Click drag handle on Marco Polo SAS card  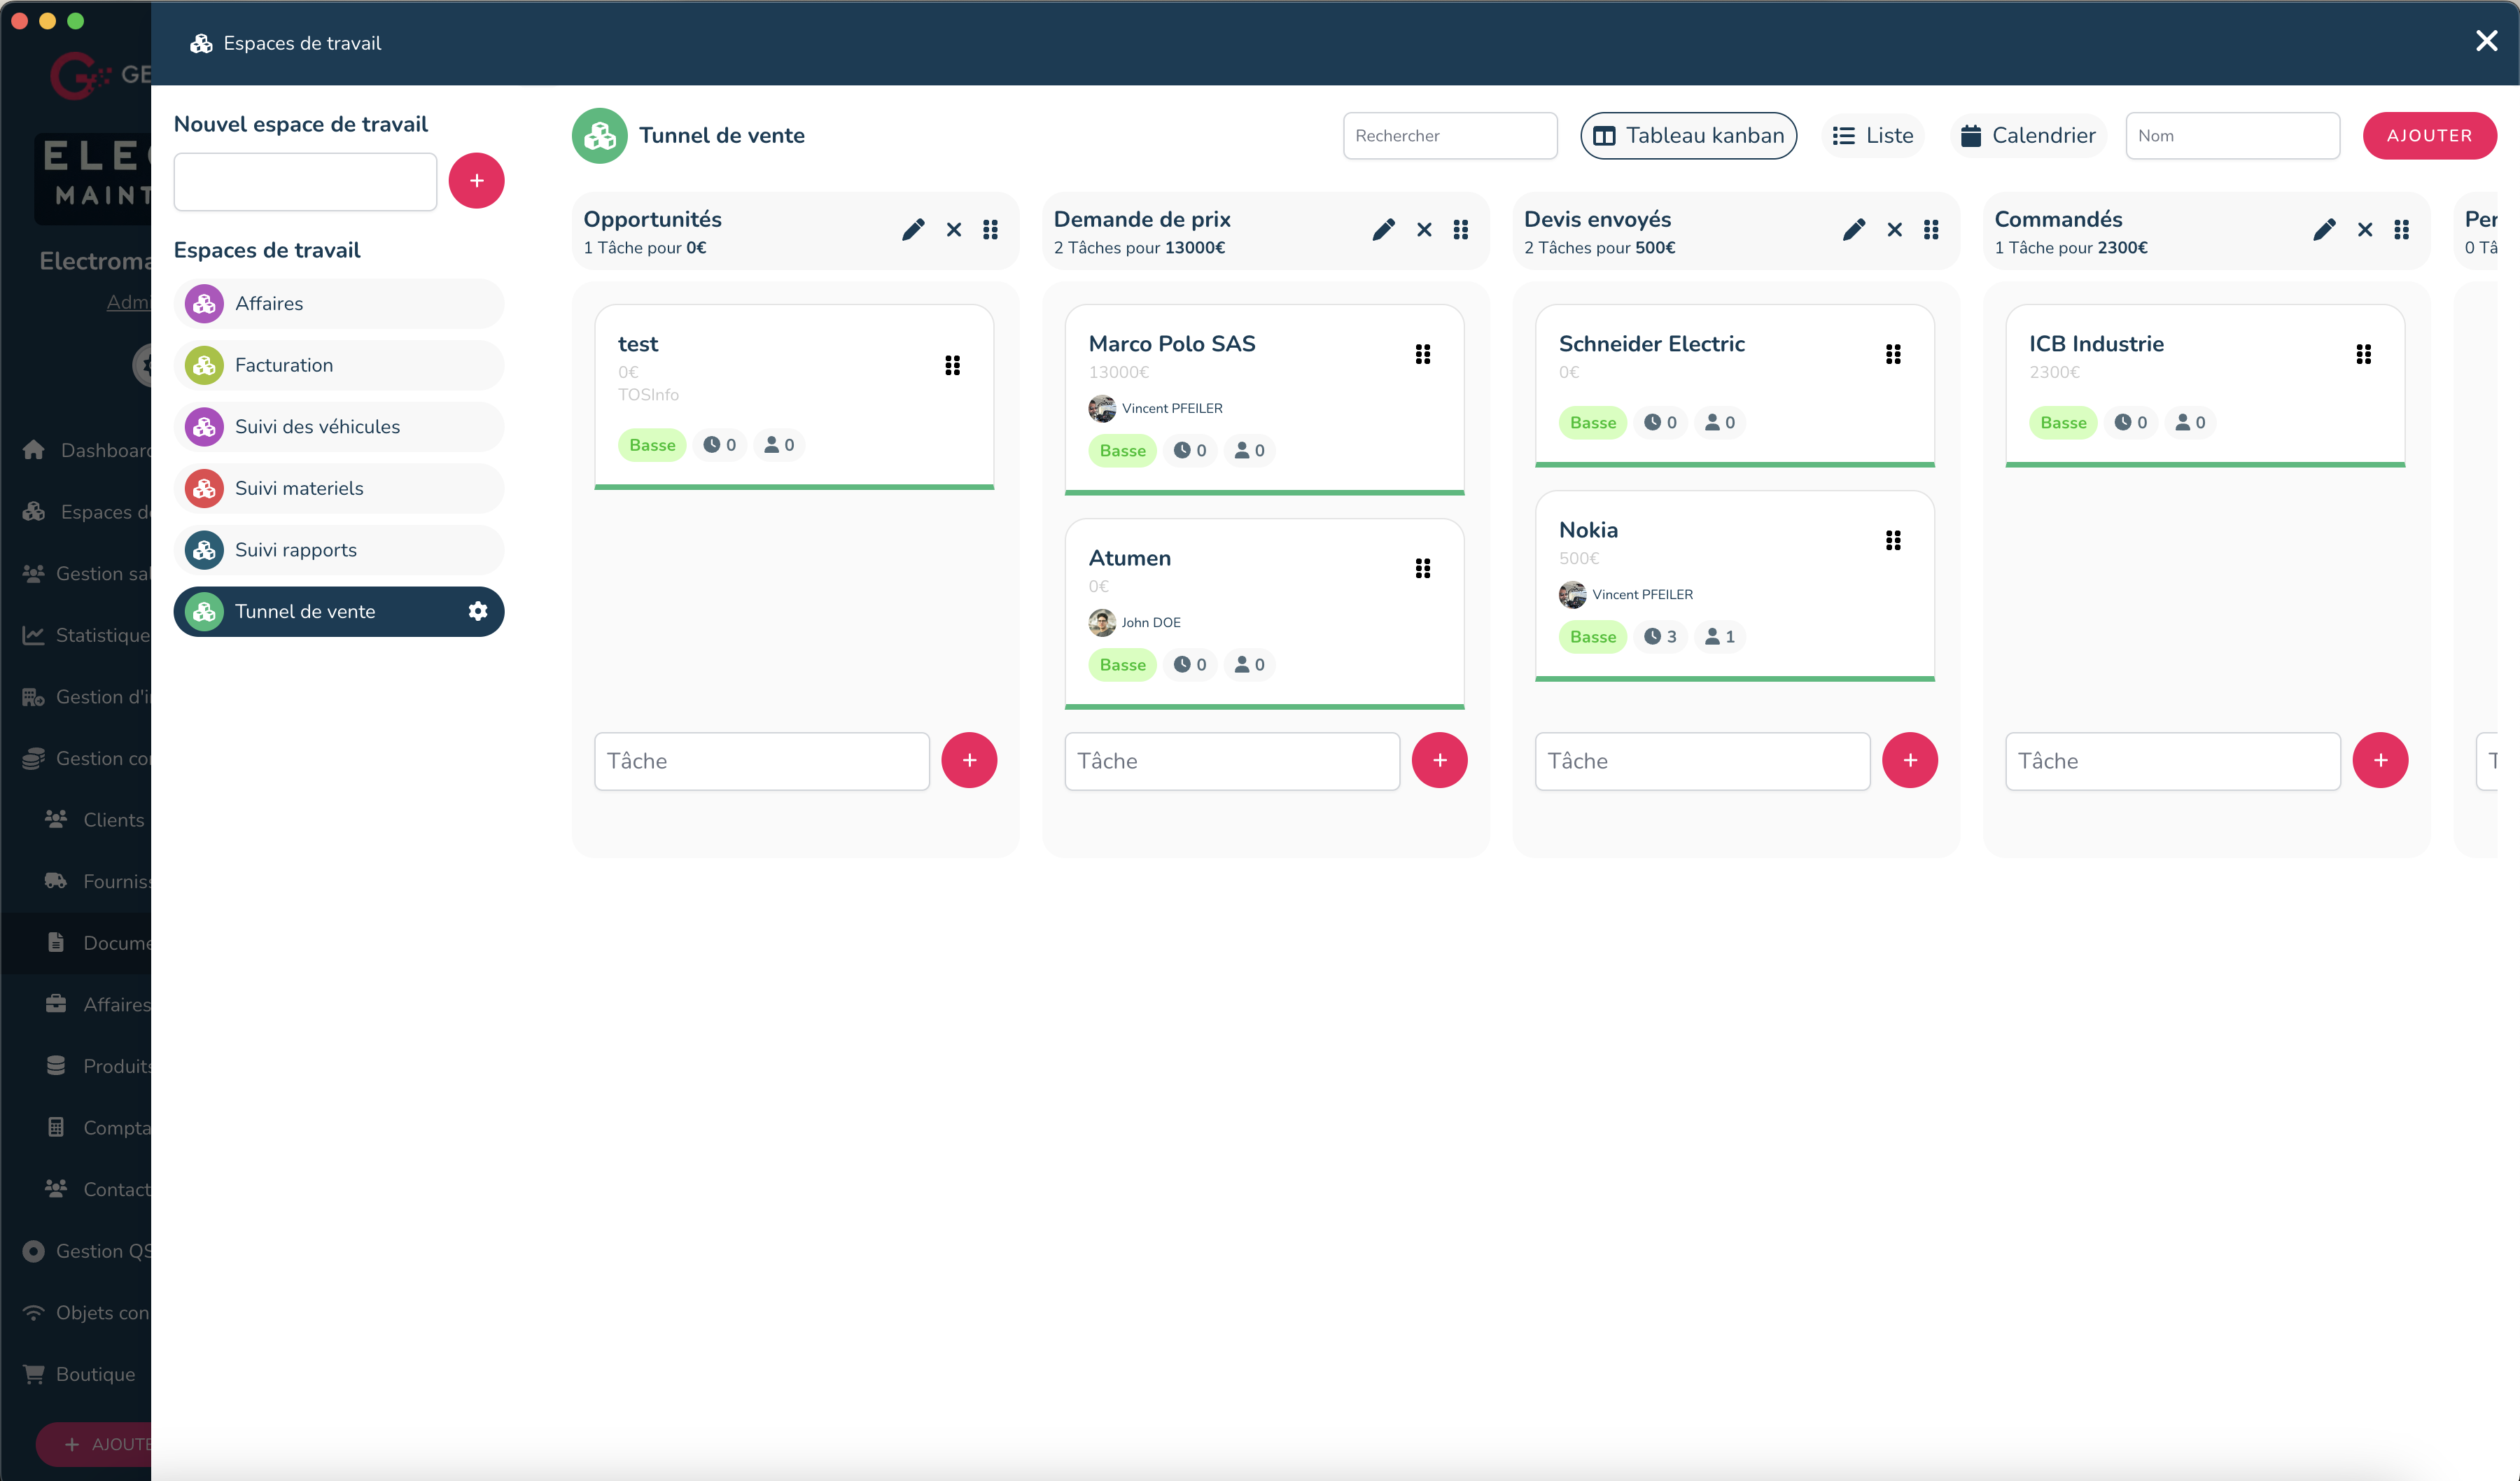point(1422,354)
